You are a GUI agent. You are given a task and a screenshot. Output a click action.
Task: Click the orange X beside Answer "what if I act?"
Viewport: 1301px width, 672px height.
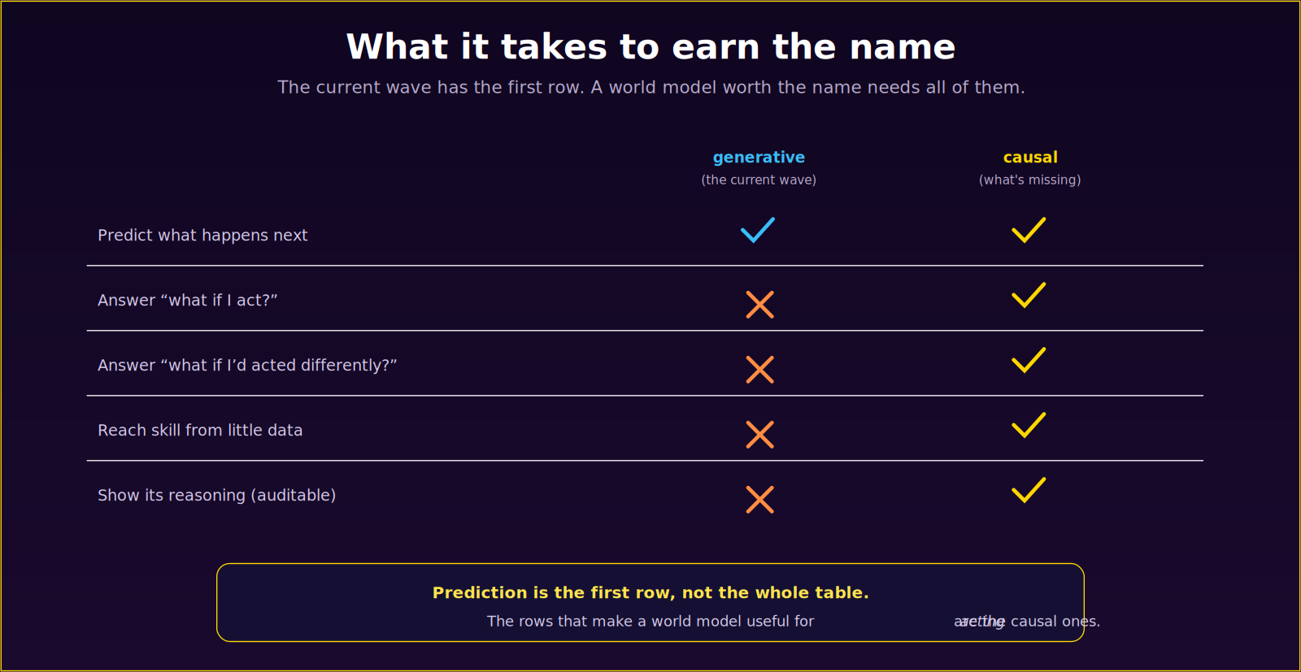[760, 305]
